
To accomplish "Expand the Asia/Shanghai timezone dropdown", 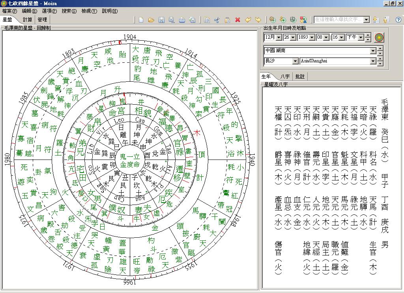I will [373, 61].
